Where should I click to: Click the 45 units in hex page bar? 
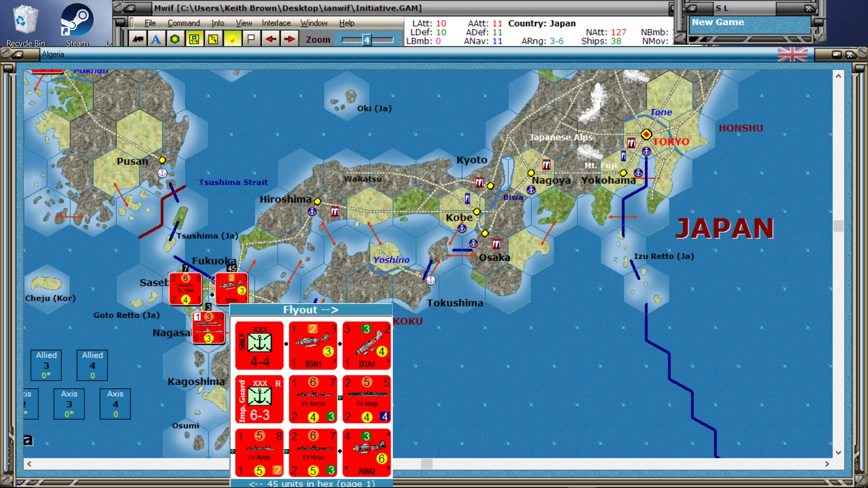(311, 483)
